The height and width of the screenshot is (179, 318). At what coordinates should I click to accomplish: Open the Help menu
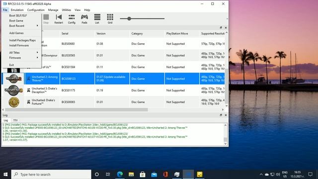coord(87,10)
